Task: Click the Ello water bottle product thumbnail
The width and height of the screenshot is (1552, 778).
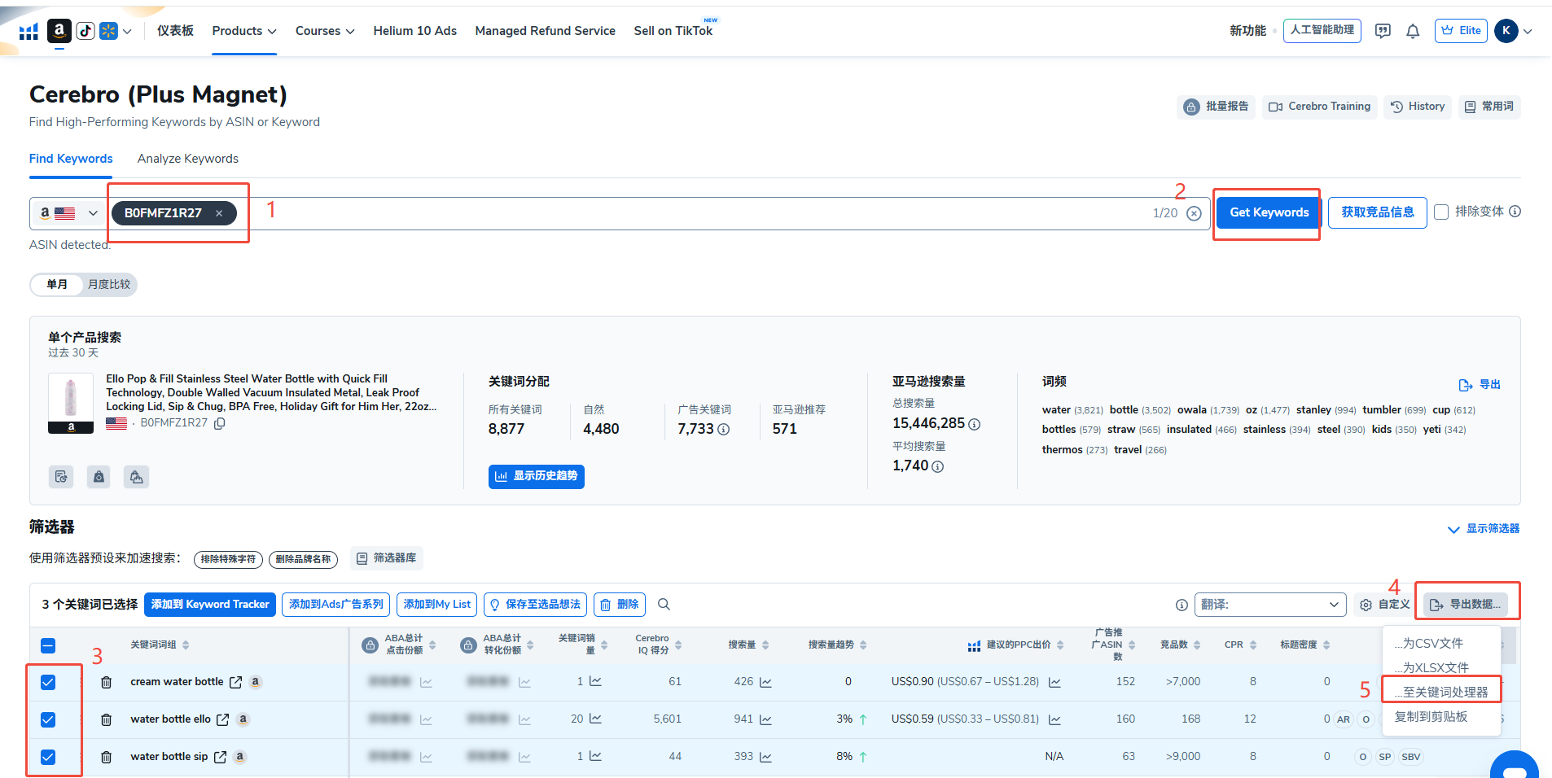Action: pyautogui.click(x=71, y=399)
